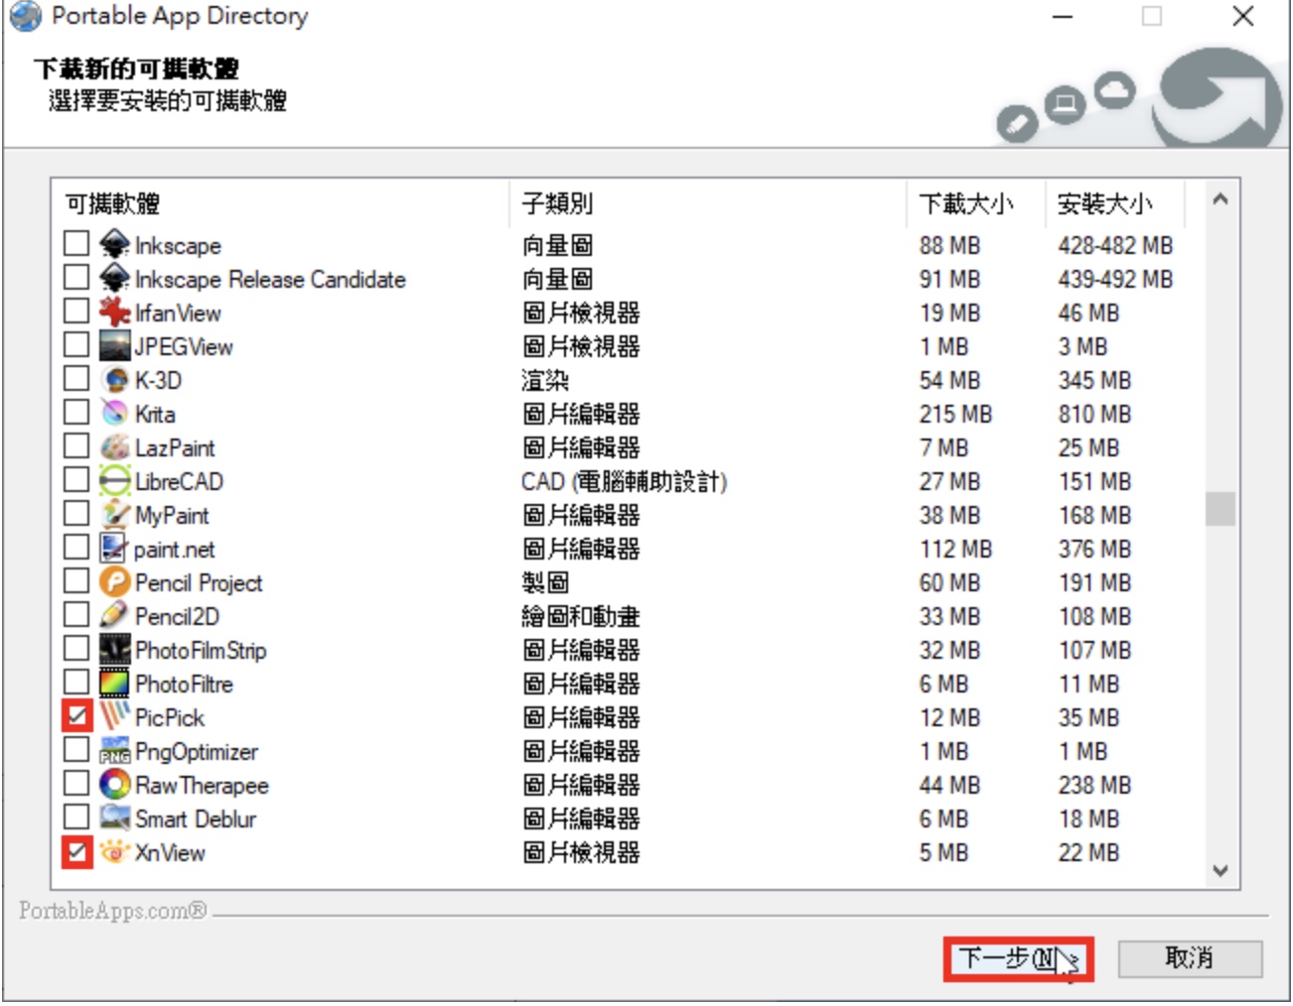
Task: Click the Smart Deblur icon
Action: tap(114, 817)
